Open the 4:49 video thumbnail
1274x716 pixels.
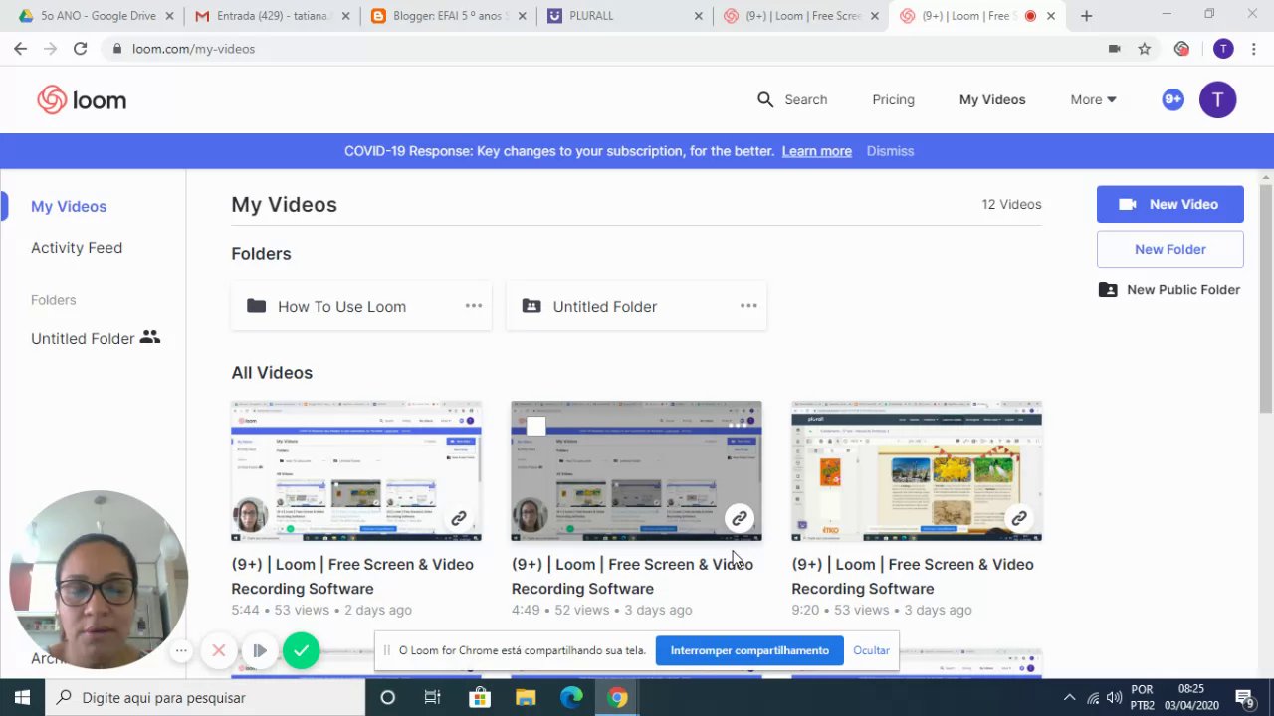(x=636, y=471)
